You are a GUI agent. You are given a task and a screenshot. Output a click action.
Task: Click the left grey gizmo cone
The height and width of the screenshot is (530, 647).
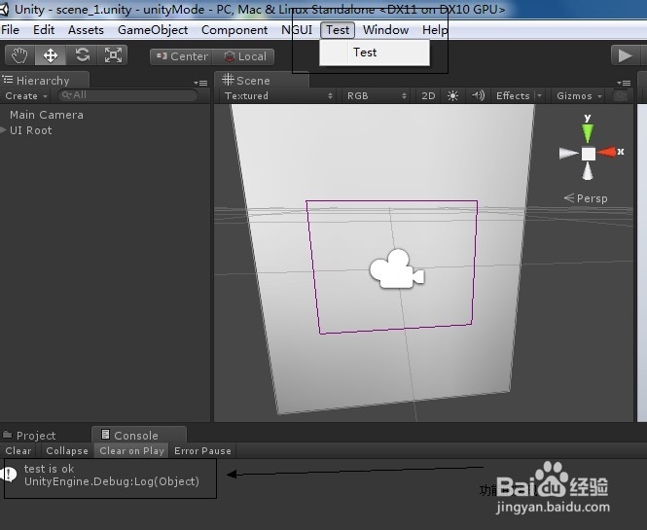569,154
